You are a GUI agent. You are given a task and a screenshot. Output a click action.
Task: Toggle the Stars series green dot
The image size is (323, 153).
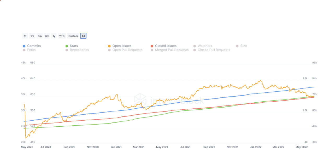click(67, 46)
